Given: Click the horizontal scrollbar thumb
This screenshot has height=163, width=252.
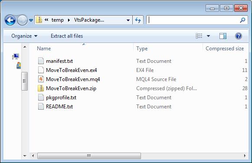Looking at the screenshot, I should pyautogui.click(x=89, y=156).
